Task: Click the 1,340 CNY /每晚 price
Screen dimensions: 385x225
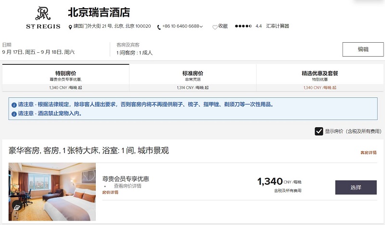Action: coord(280,182)
